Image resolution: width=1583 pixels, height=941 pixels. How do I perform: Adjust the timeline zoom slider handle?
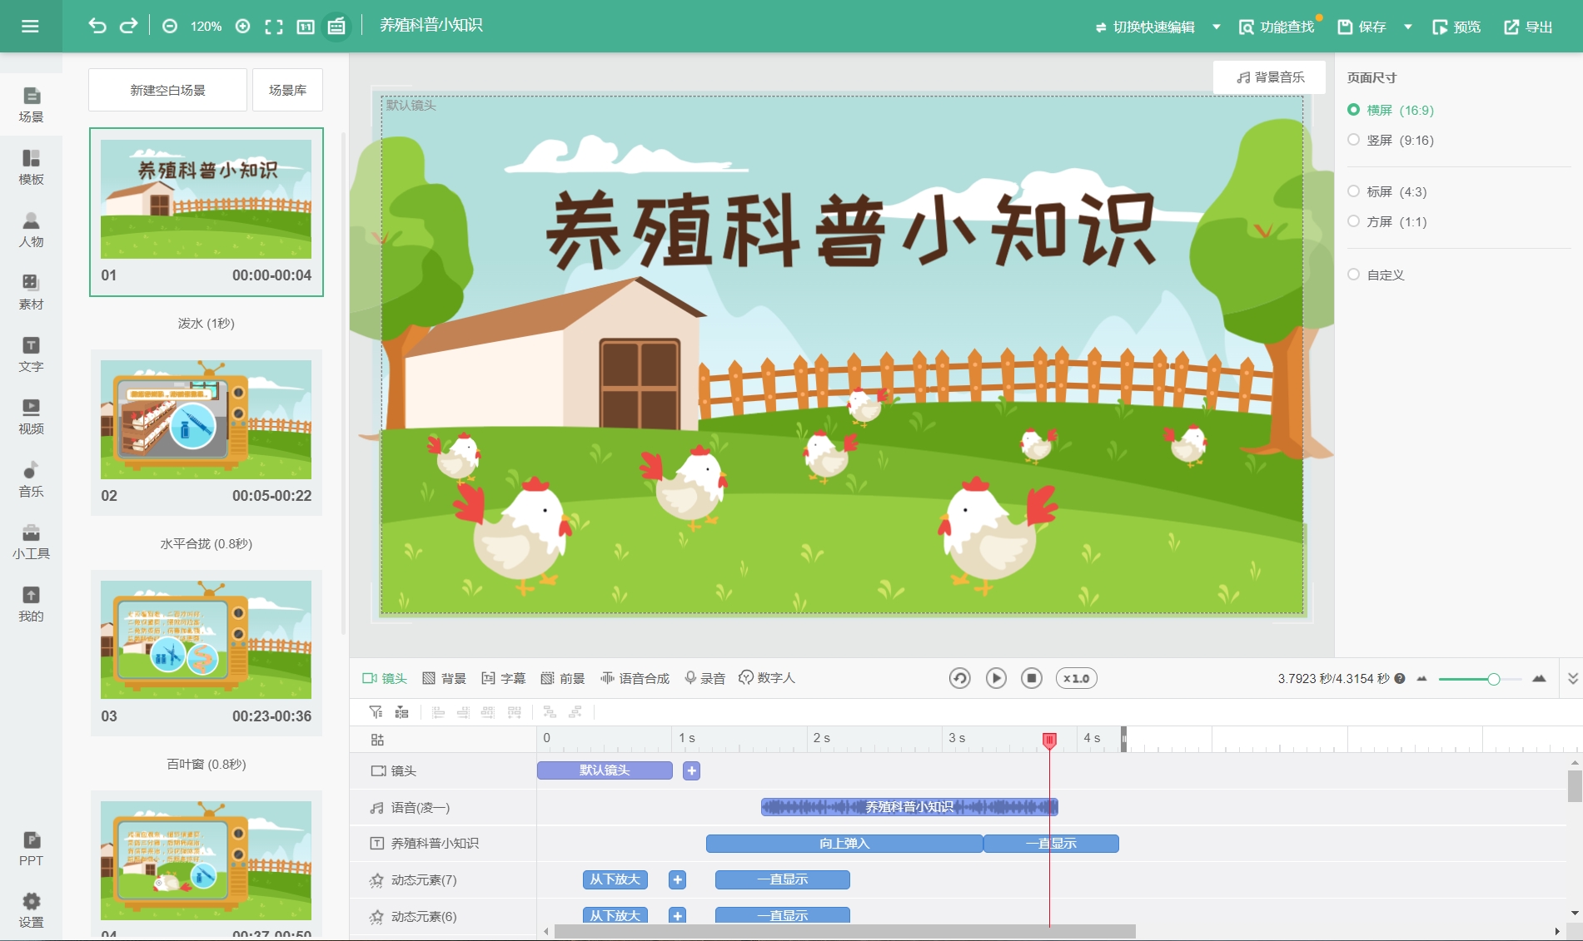click(x=1493, y=679)
